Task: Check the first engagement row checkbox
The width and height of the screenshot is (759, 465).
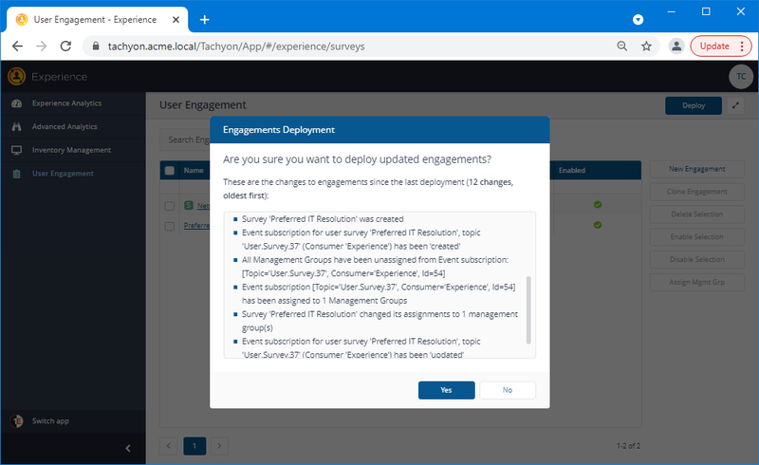Action: [x=170, y=206]
